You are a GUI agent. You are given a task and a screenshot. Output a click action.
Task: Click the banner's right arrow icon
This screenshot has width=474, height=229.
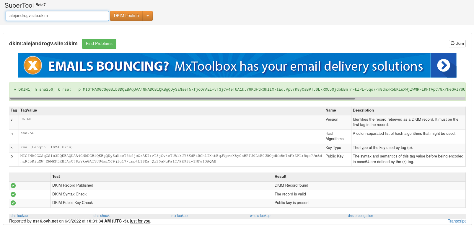click(x=444, y=65)
